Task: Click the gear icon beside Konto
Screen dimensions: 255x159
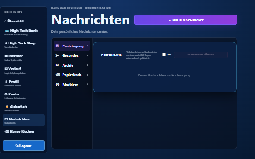Action: point(6,94)
